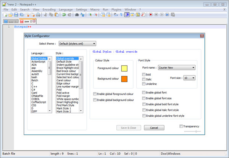229x158 pixels.
Task: Enable the Bold font style checkbox
Action: [x=144, y=74]
